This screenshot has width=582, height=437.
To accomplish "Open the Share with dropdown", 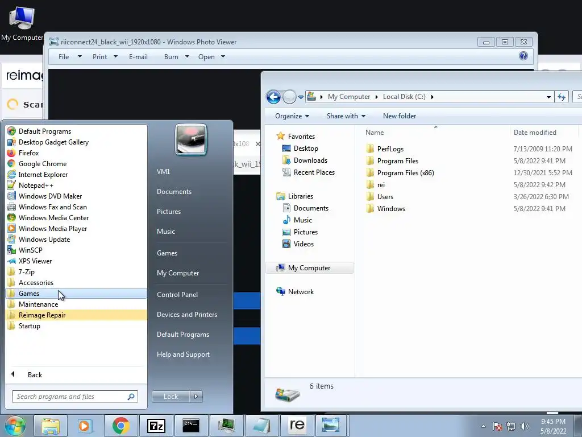I will click(x=346, y=116).
